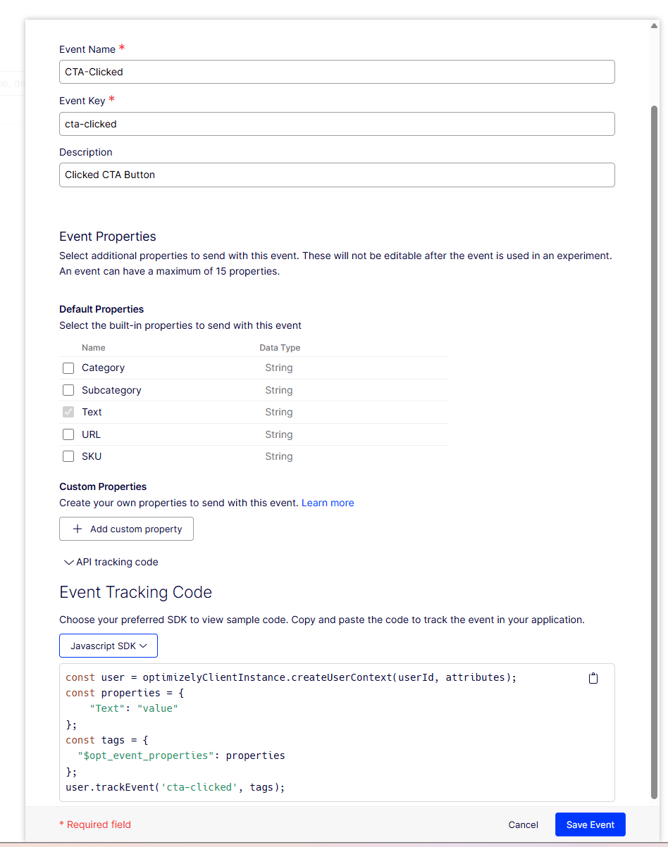Click the Cancel button
This screenshot has height=847, width=668.
coord(523,824)
